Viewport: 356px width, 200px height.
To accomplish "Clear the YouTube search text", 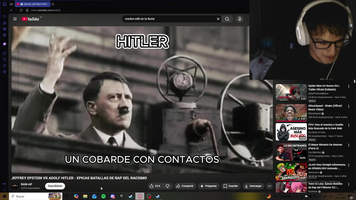I will 218,19.
